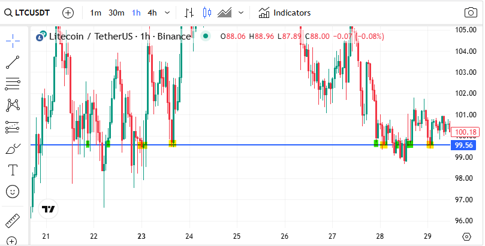
Task: Click the zoom in plus tool
Action: (x=11, y=241)
